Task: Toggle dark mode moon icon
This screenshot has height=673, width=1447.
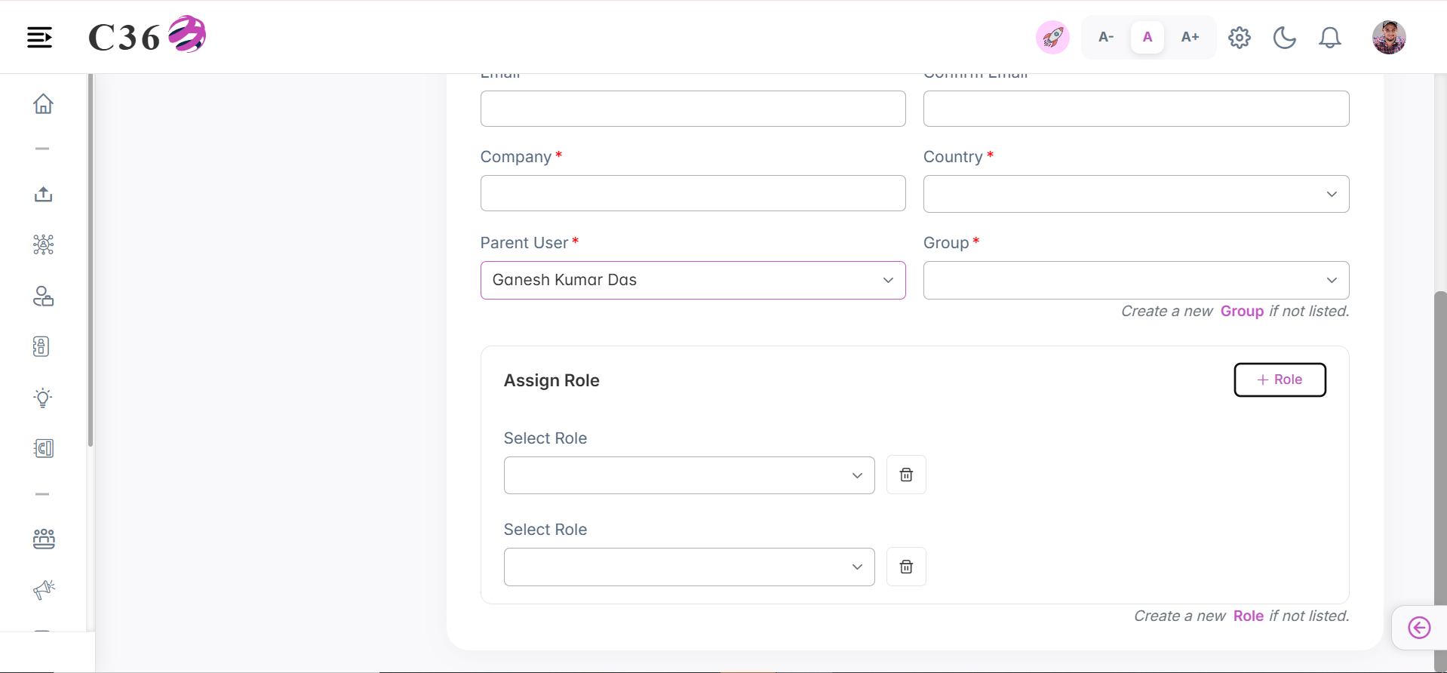Action: pos(1284,37)
